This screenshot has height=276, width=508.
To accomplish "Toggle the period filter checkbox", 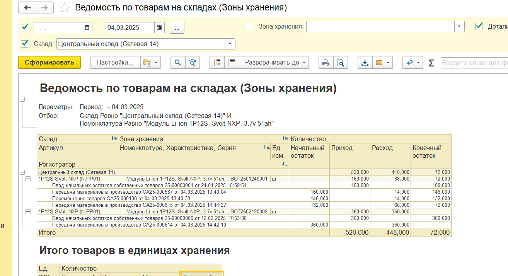I will [25, 27].
